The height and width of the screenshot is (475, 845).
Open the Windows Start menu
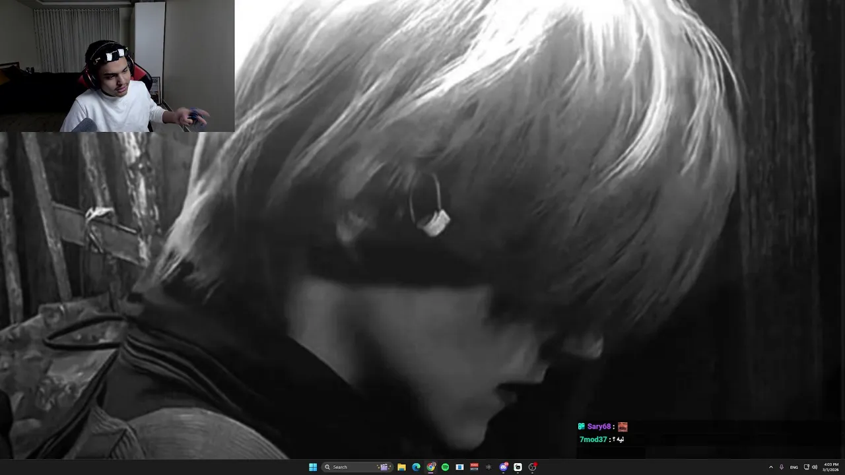click(x=313, y=467)
